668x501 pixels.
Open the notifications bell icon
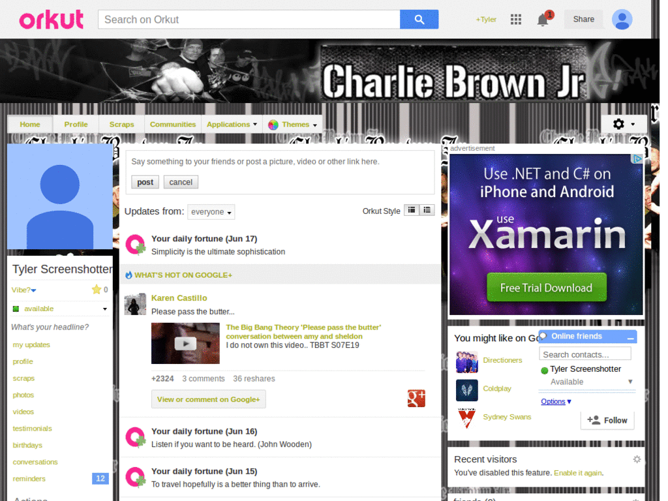pyautogui.click(x=543, y=20)
